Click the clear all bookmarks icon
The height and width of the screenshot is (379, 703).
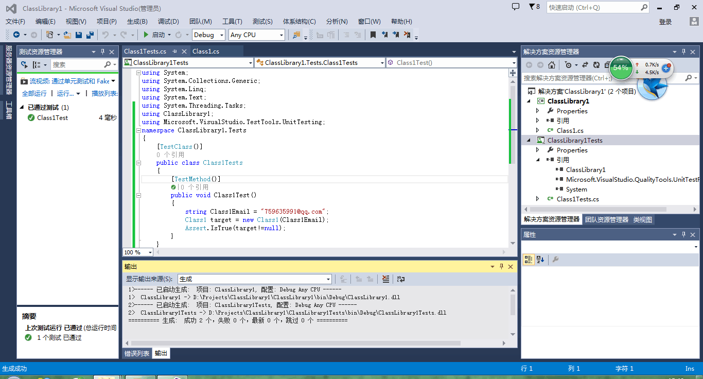pos(407,35)
